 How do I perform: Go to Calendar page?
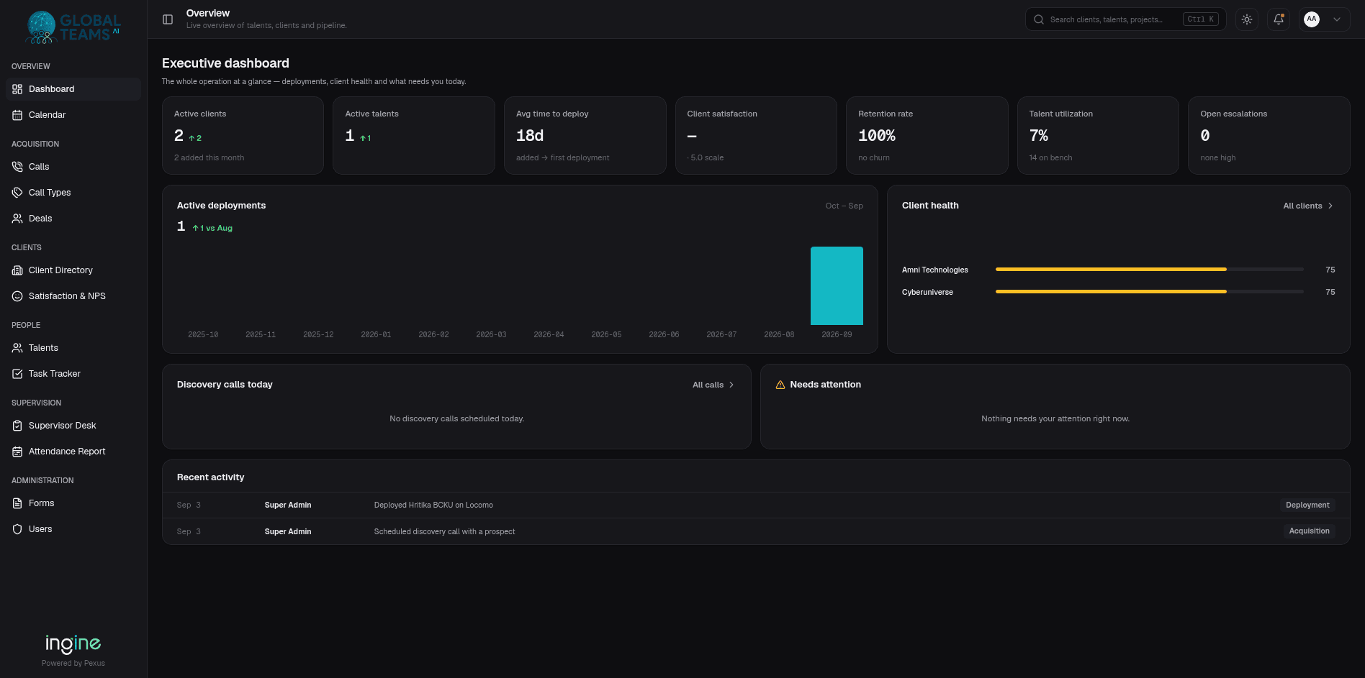[x=73, y=115]
